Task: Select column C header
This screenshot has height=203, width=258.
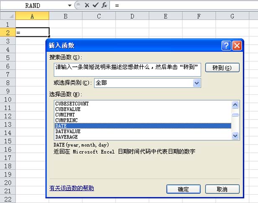Action: 98,16
